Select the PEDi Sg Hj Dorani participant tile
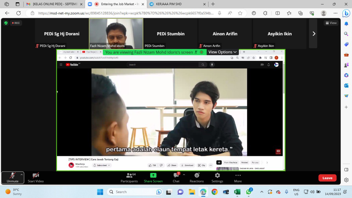 (62, 34)
